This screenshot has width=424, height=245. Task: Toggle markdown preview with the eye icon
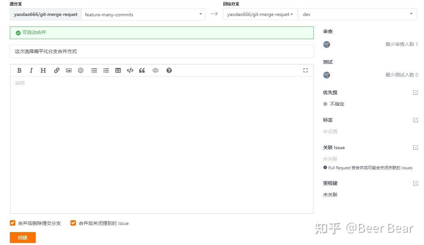pyautogui.click(x=156, y=70)
